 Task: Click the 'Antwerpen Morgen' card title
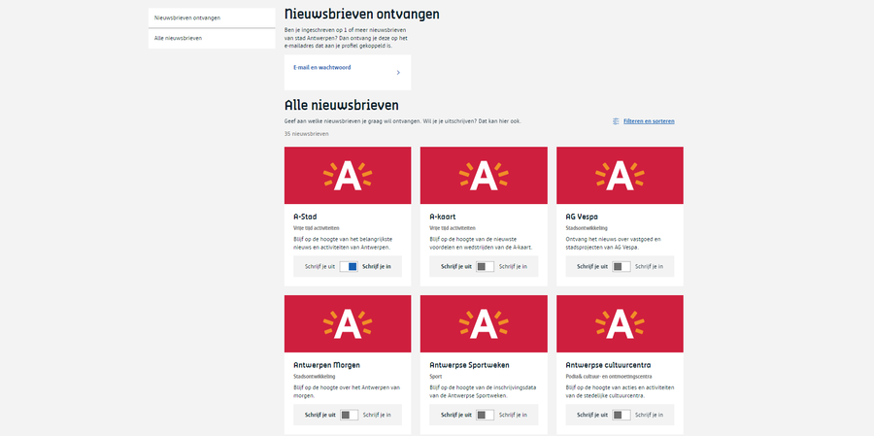pyautogui.click(x=326, y=365)
